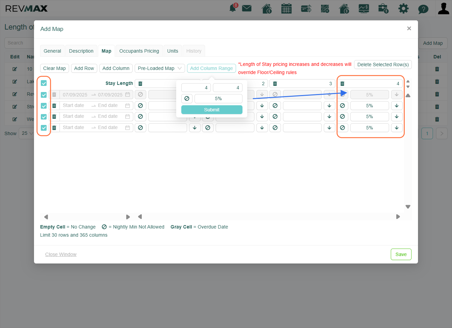
Task: Click down arrow beside last row's 5% cell
Action: click(x=397, y=128)
